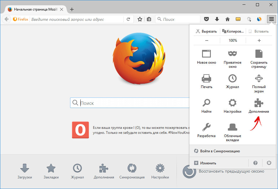Image resolution: width=278 pixels, height=189 pixels.
Task: Close the Mozilla start page tab
Action: [x=62, y=9]
